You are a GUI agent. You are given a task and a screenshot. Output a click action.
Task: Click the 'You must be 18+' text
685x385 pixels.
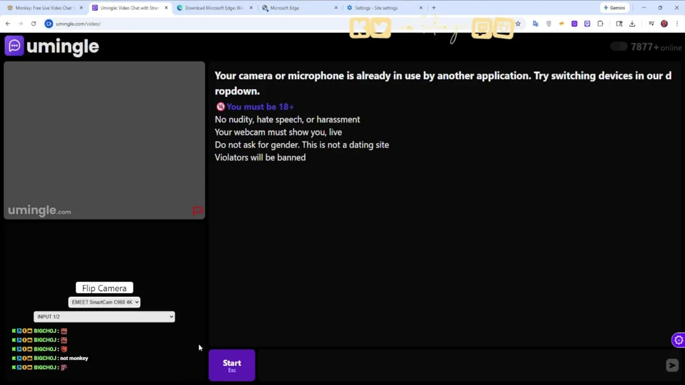(260, 106)
